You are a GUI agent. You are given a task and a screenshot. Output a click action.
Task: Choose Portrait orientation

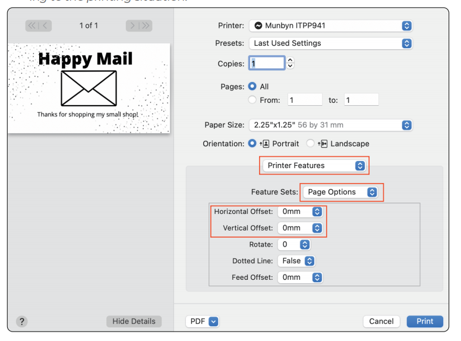[252, 144]
